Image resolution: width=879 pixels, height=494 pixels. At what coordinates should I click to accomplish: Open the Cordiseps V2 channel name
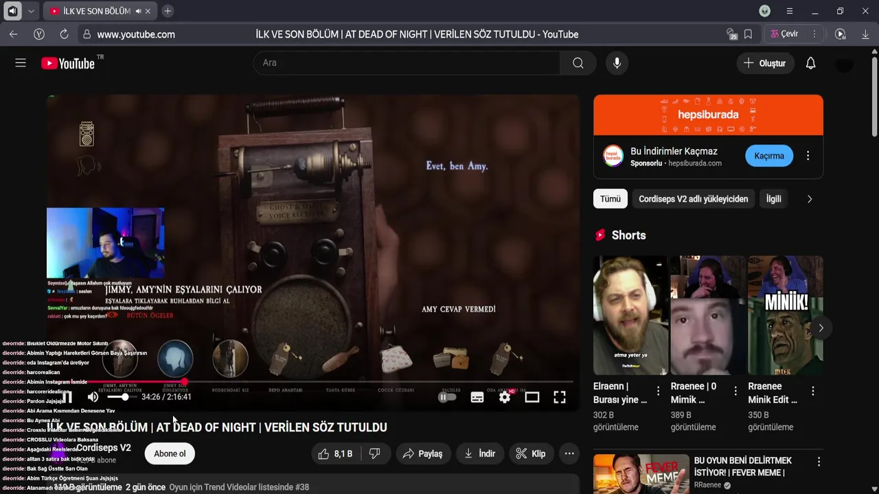coord(103,447)
